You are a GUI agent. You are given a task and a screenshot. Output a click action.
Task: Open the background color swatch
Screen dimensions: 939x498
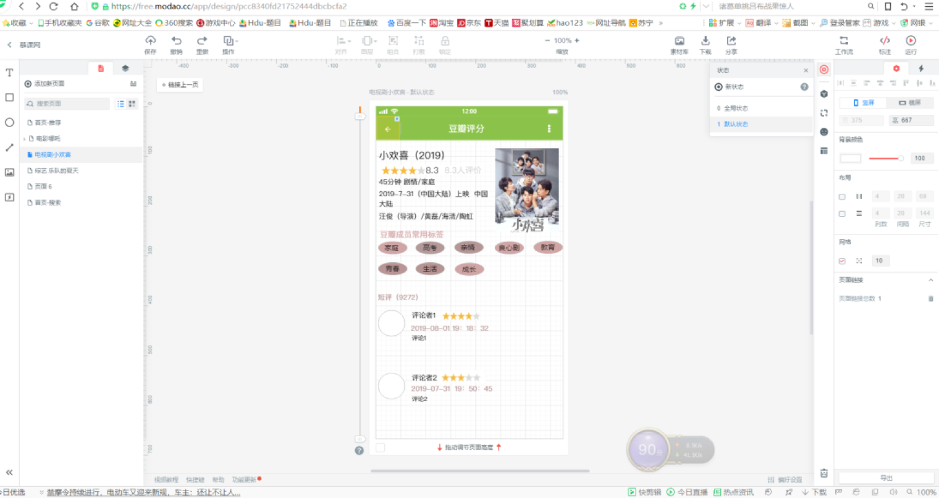850,159
